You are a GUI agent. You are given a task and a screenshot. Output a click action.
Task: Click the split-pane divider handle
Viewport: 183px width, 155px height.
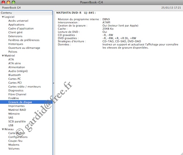point(53,83)
